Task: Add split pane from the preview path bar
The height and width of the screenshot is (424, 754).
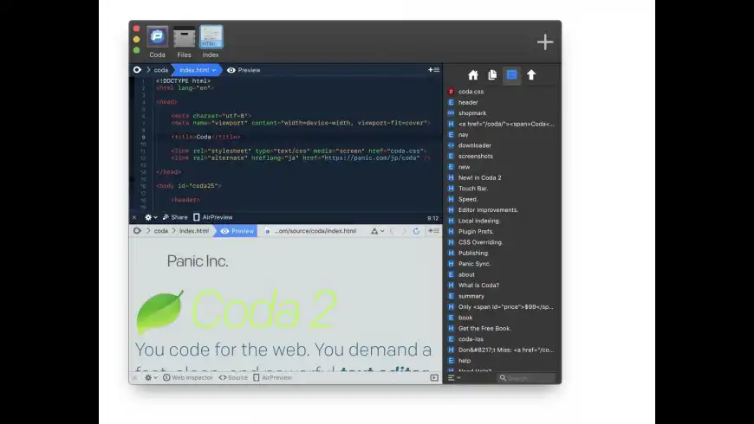Action: (x=433, y=231)
